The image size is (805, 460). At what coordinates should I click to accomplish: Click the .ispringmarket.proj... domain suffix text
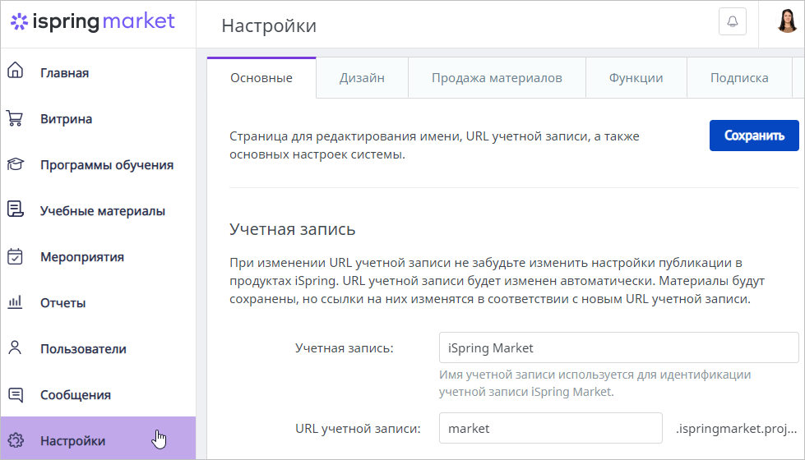[736, 428]
